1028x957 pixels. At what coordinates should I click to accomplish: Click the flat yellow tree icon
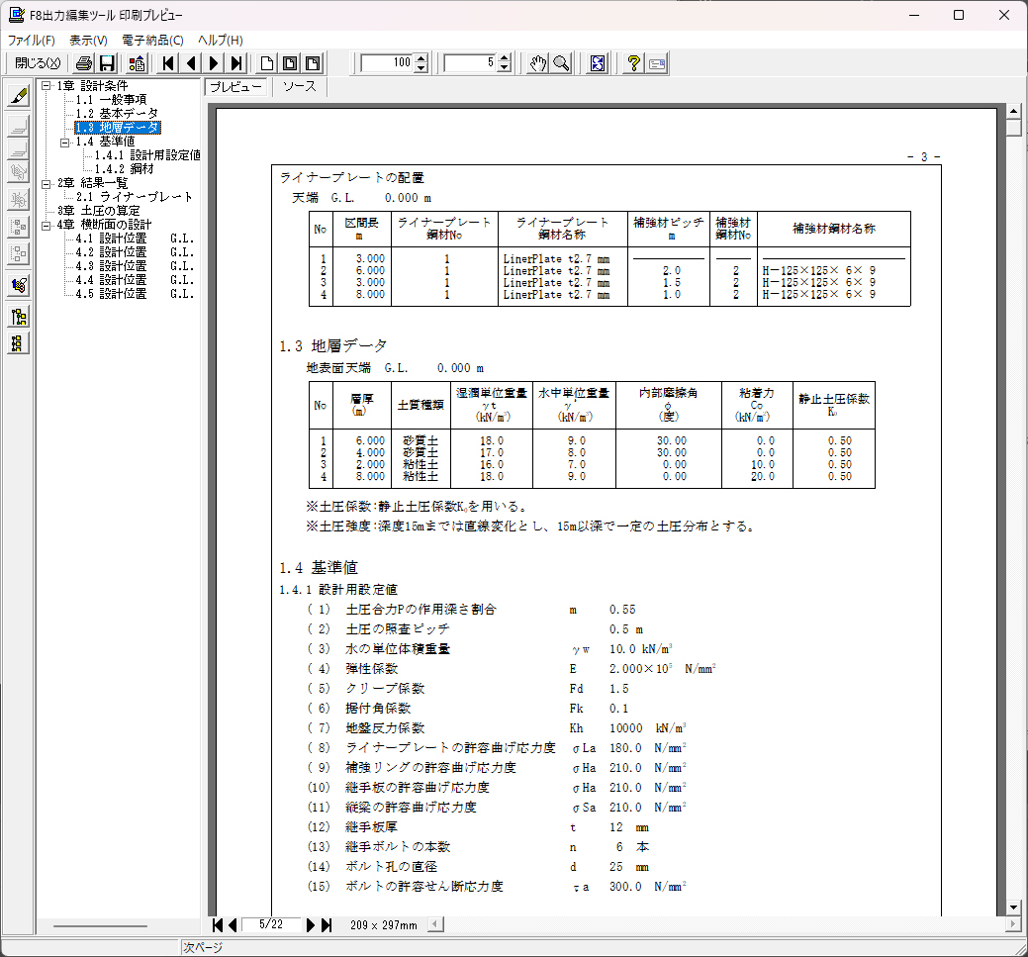(19, 343)
